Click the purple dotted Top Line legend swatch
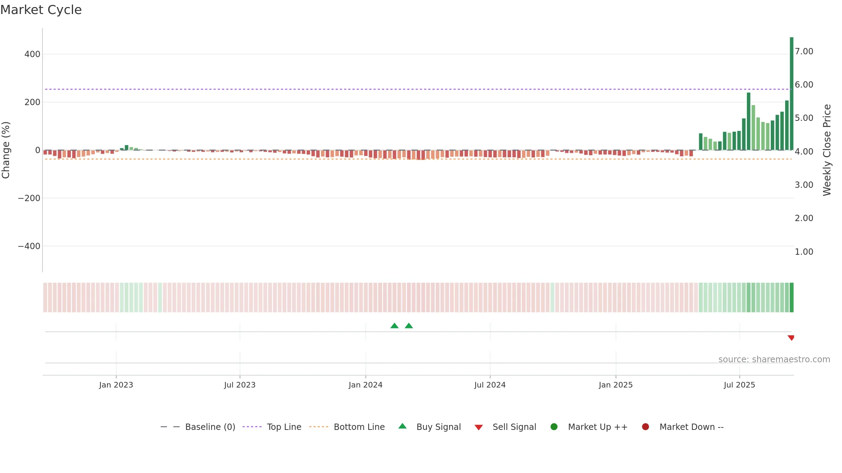The width and height of the screenshot is (842, 473). [x=252, y=427]
